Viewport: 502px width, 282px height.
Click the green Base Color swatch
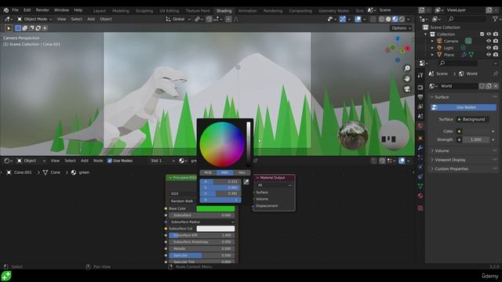[216, 208]
